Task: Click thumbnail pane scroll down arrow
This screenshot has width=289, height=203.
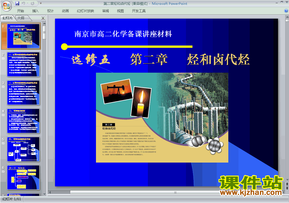Action: pyautogui.click(x=44, y=194)
